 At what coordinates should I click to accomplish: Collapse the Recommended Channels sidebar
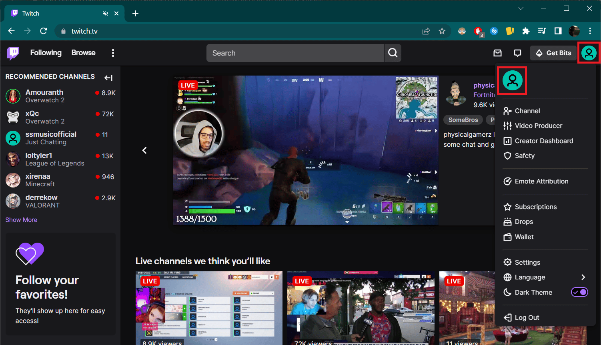[x=108, y=78]
